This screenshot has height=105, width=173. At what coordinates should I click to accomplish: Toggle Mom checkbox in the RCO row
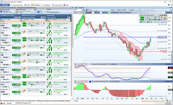41,48
